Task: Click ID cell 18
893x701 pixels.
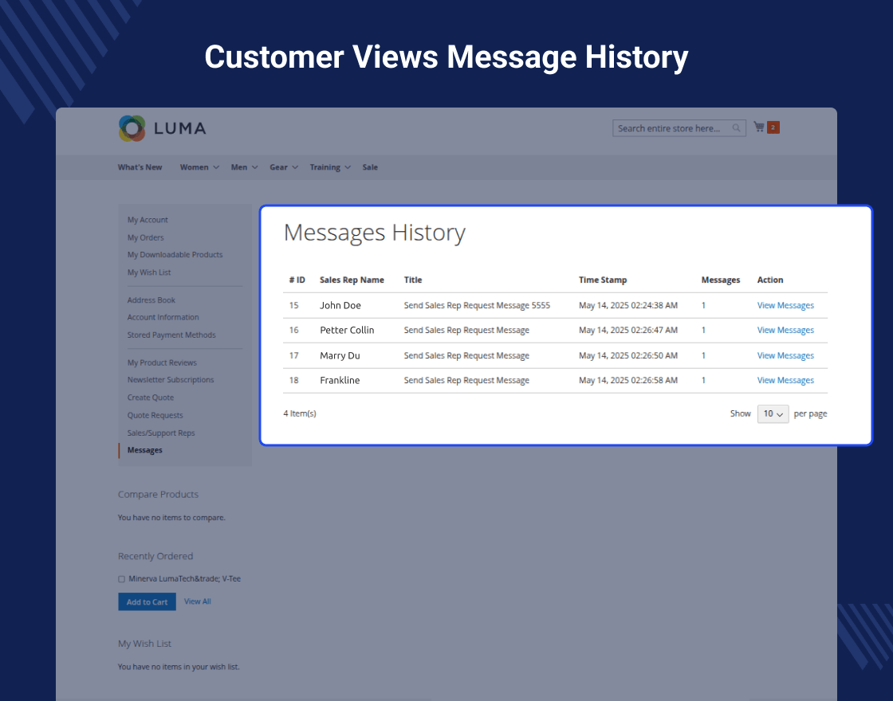Action: click(294, 380)
